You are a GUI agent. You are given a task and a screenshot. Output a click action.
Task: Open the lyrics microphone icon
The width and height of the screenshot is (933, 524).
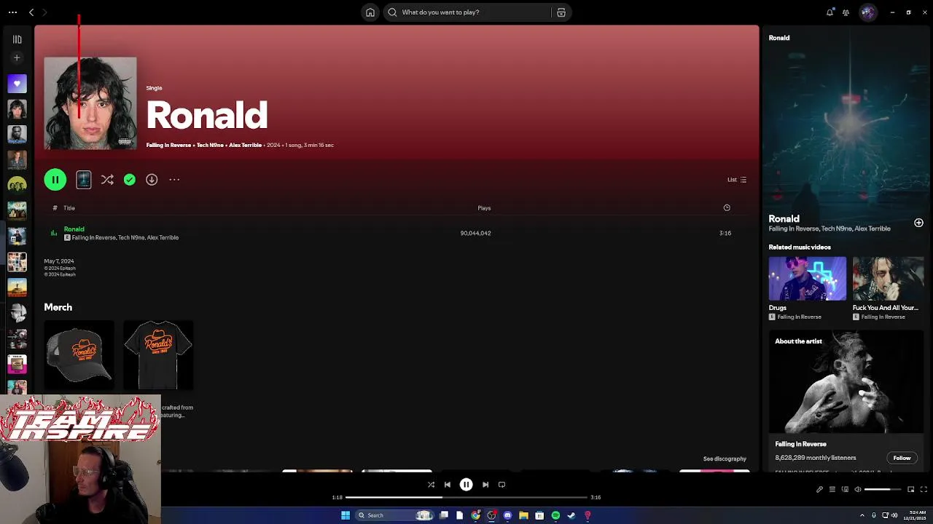[x=819, y=490]
